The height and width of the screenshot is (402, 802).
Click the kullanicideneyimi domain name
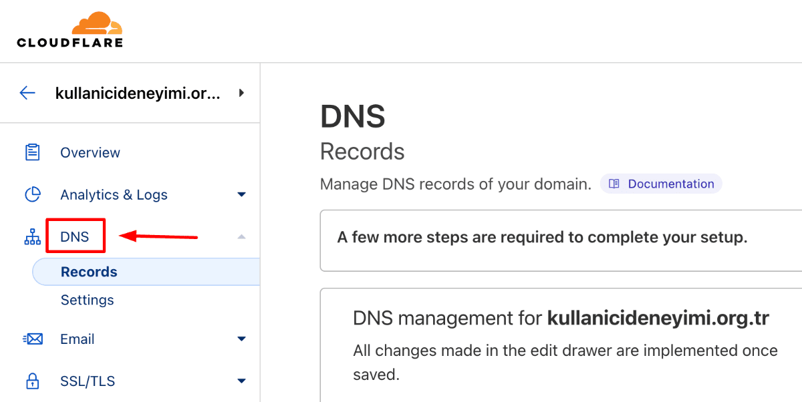pyautogui.click(x=138, y=93)
